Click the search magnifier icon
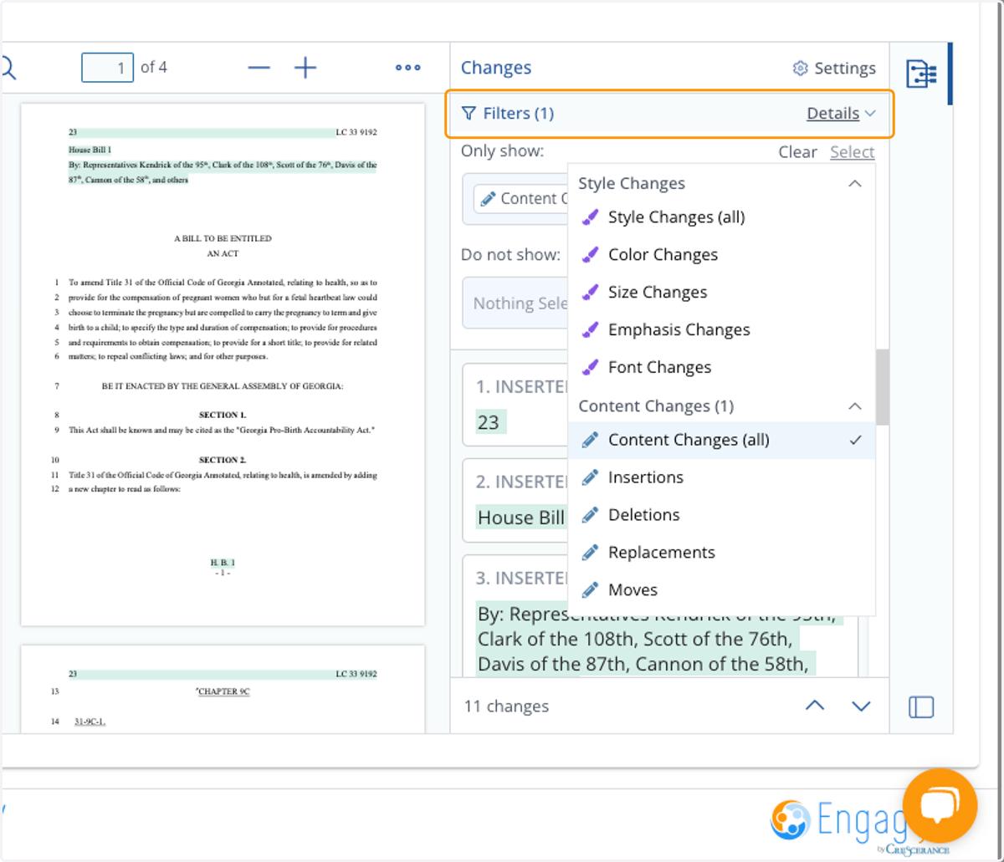1004x862 pixels. 8,68
